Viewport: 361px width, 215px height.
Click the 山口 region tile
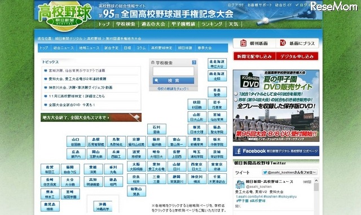click(x=76, y=142)
